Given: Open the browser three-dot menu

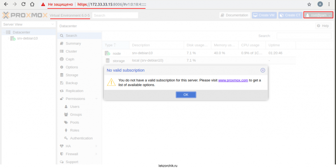Looking at the screenshot, I should 329,4.
